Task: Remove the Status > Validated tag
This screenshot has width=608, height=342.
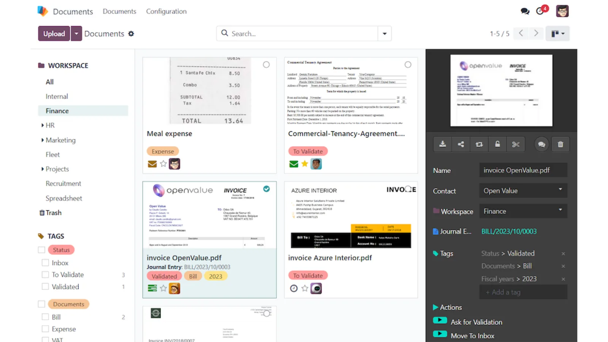Action: pos(563,253)
